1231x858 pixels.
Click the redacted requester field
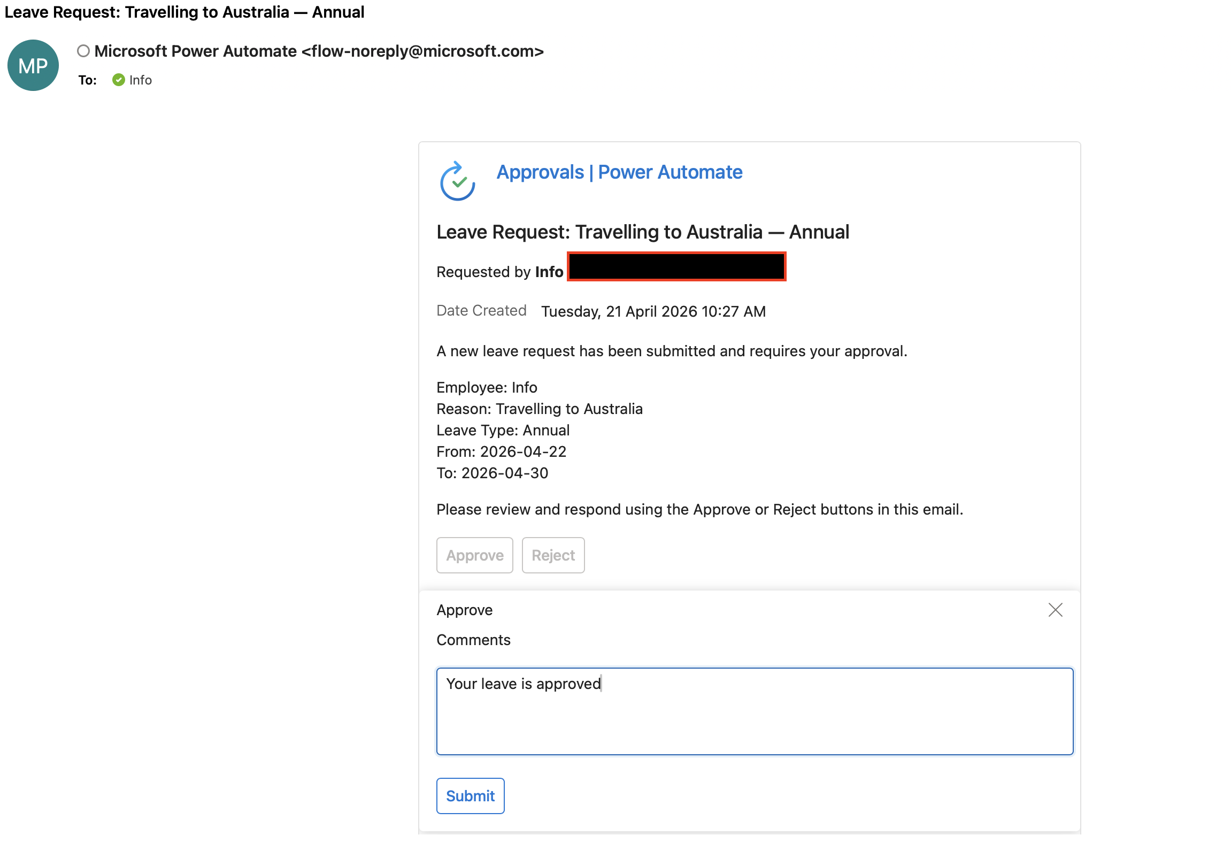click(x=676, y=266)
